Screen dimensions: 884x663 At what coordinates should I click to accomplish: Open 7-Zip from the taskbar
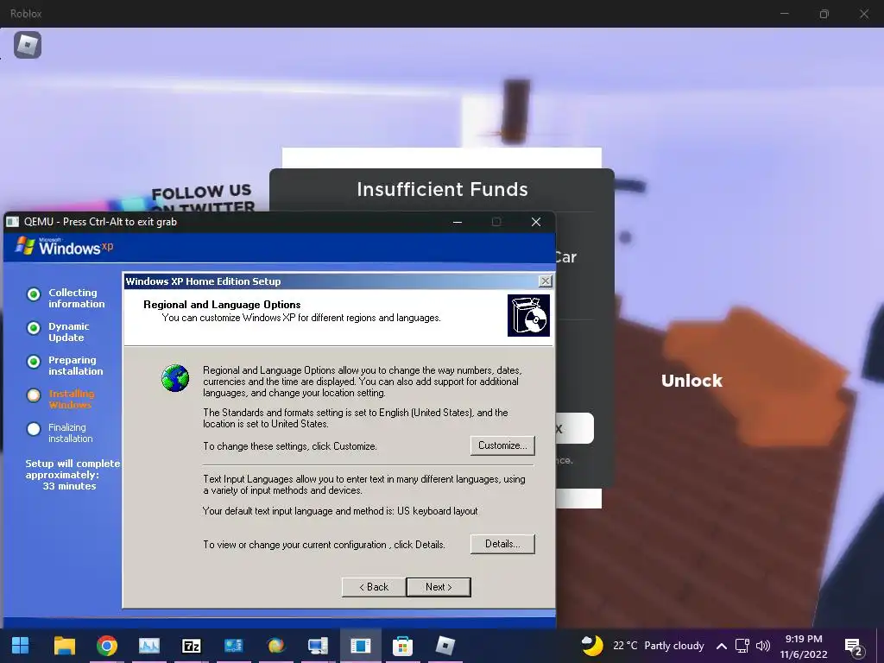pos(191,646)
